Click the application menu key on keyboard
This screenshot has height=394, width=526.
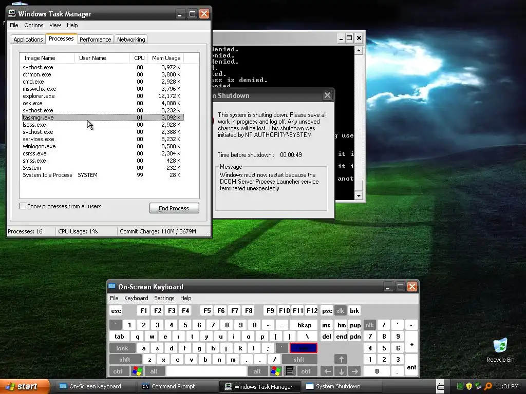pyautogui.click(x=290, y=371)
